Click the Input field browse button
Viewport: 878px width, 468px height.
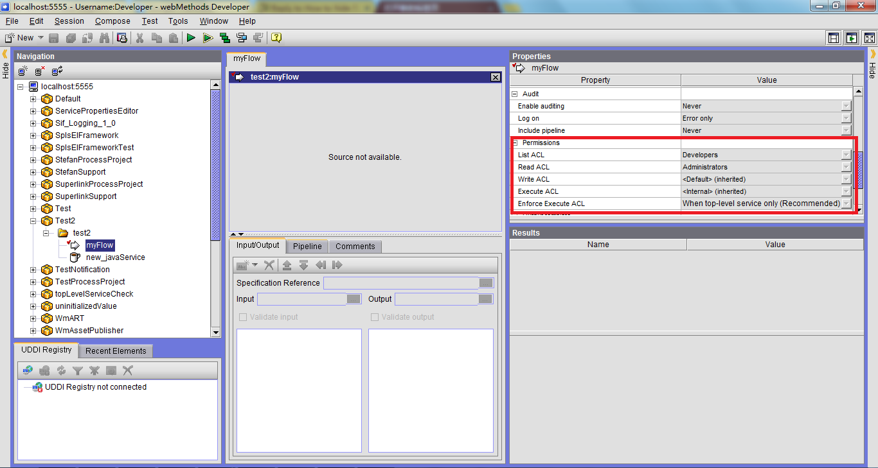354,299
